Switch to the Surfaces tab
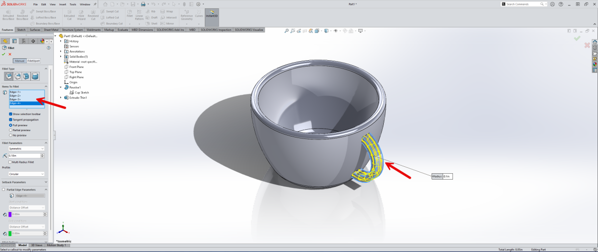Screen dimensions: 598x252 [35, 29]
